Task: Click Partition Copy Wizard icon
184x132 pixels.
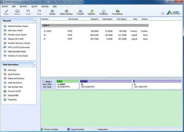Action: [x=5, y=35]
